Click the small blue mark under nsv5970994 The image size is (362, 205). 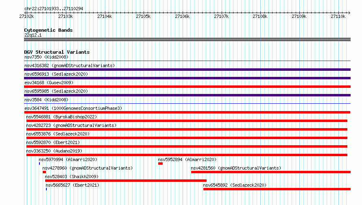pos(39,164)
